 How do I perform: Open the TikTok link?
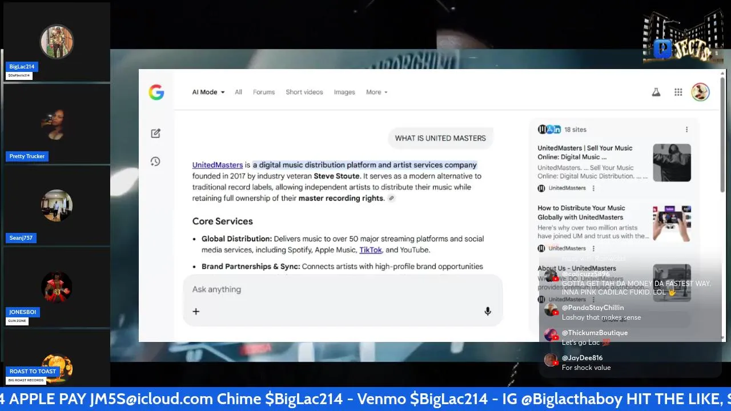[371, 250]
